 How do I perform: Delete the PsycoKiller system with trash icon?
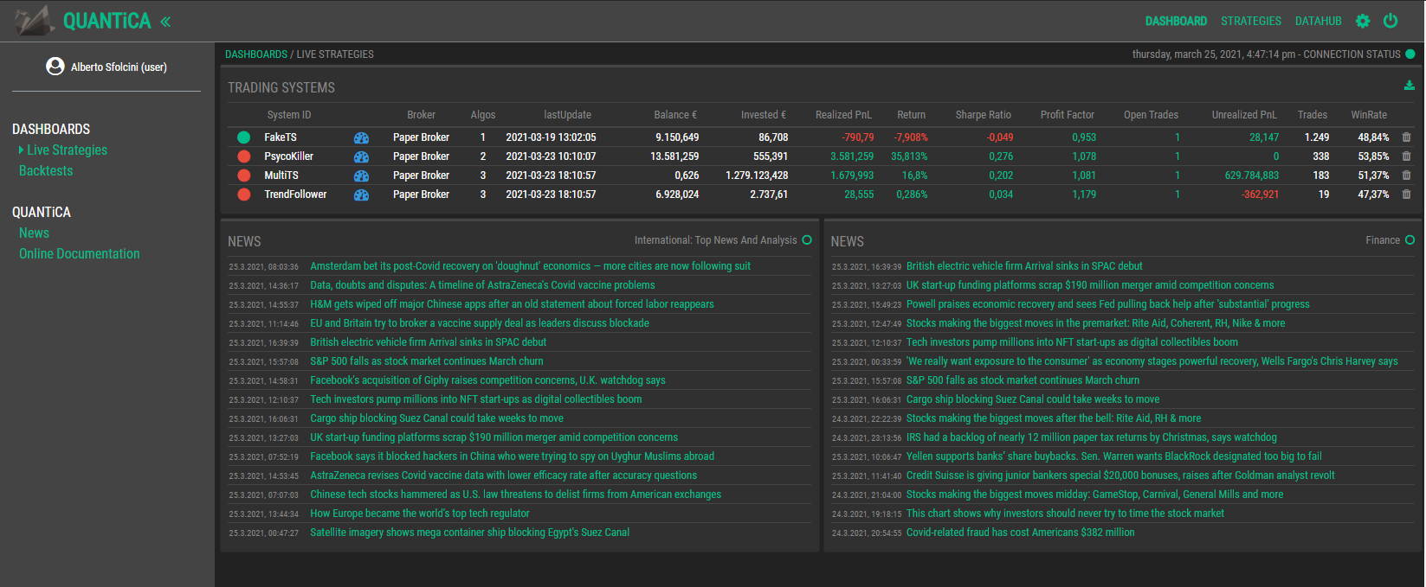click(1406, 156)
